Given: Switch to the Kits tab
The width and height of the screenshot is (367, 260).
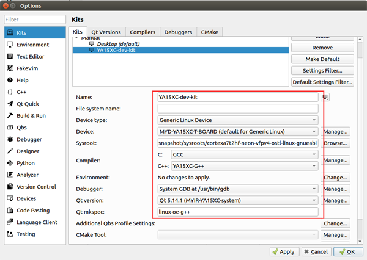Looking at the screenshot, I should [x=78, y=32].
